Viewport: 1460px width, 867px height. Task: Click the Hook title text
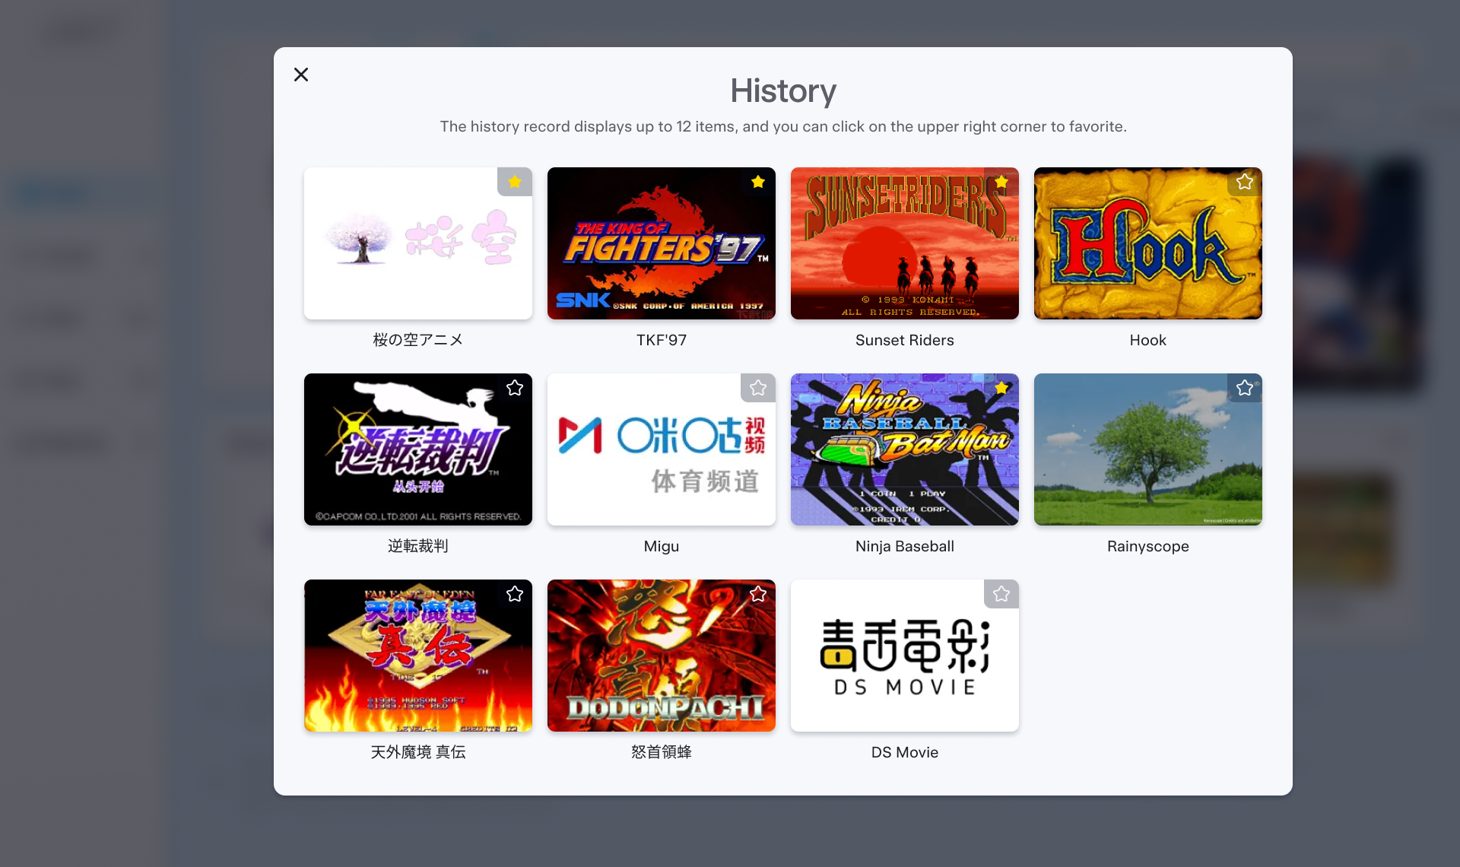point(1148,340)
